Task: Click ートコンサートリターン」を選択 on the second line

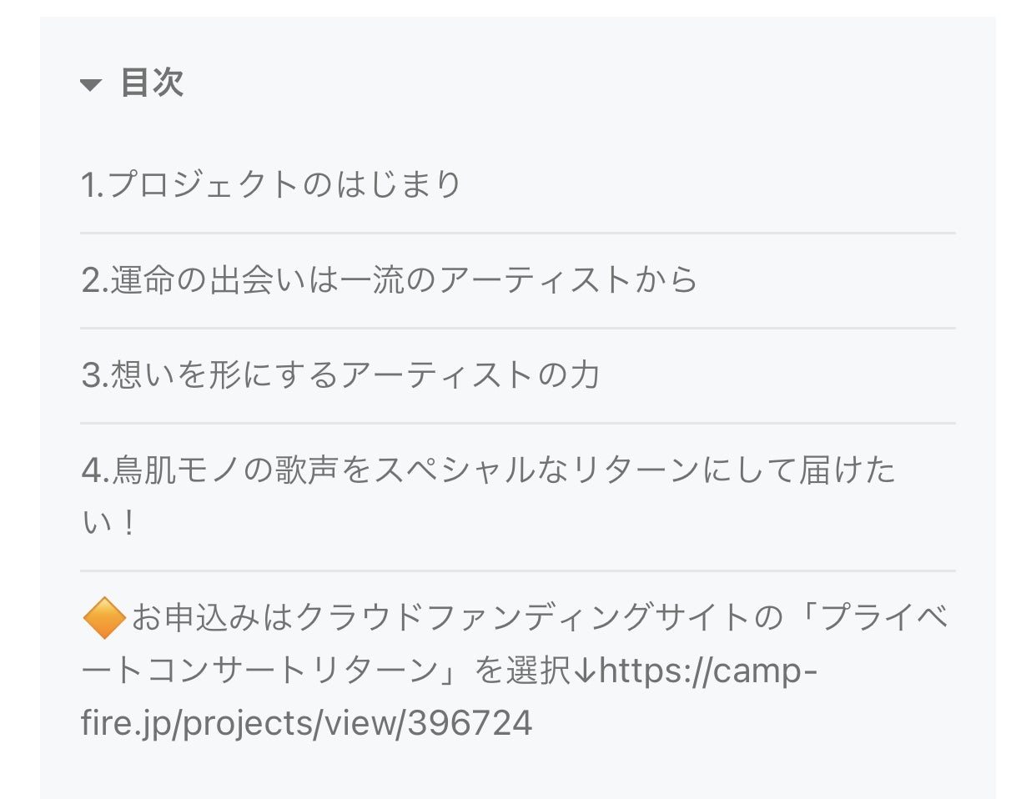Action: tap(325, 671)
